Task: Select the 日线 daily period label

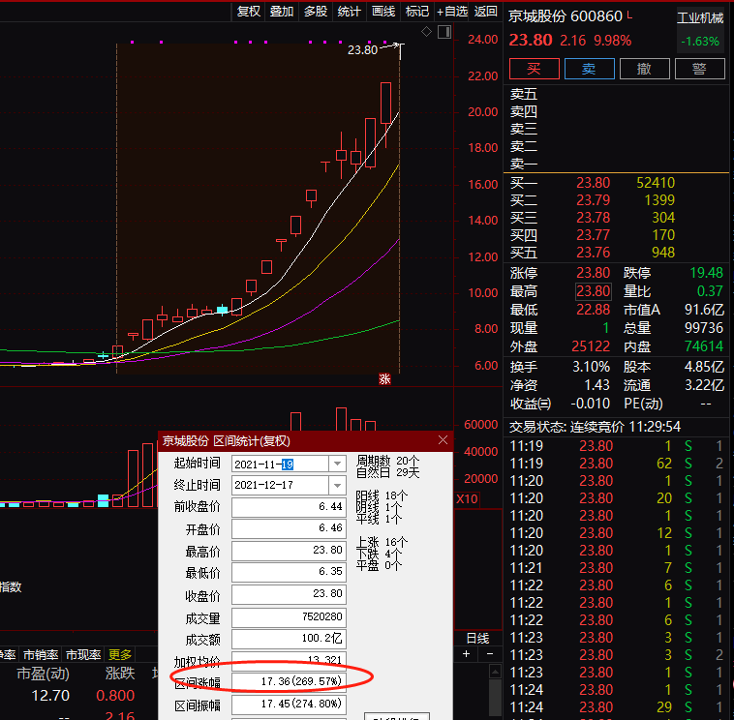Action: click(478, 638)
